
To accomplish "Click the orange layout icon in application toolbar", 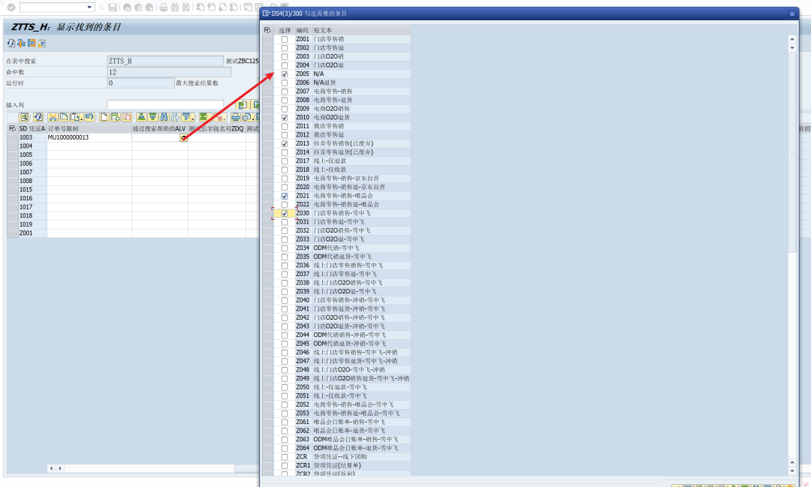I will (32, 44).
